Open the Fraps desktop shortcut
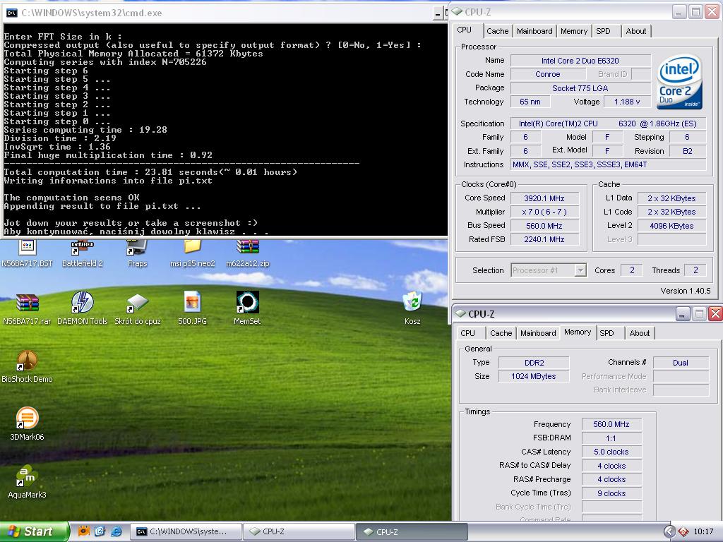 point(138,254)
